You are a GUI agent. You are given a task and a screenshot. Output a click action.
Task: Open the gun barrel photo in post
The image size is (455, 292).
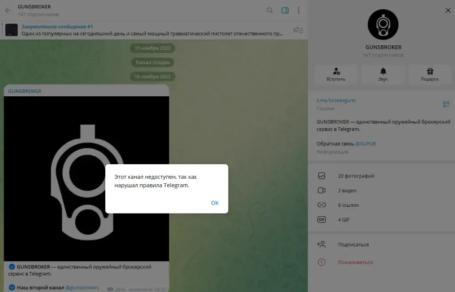pos(87,179)
